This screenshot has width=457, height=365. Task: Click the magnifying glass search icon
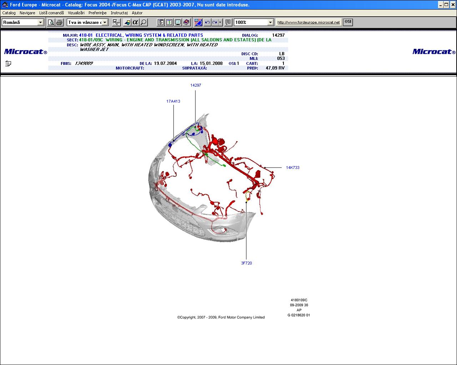[144, 22]
